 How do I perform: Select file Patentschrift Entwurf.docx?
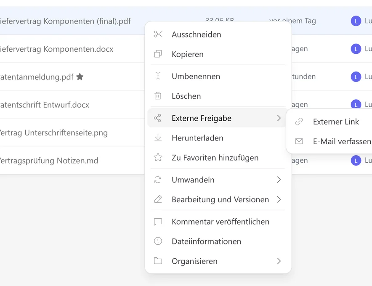coord(44,105)
